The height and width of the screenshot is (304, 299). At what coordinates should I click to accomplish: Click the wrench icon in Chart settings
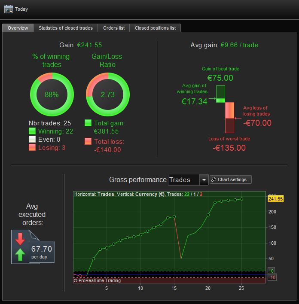tap(214, 179)
